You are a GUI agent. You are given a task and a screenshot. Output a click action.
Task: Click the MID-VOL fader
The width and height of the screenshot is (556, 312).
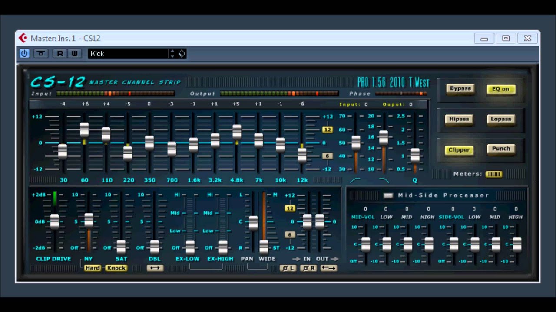366,244
